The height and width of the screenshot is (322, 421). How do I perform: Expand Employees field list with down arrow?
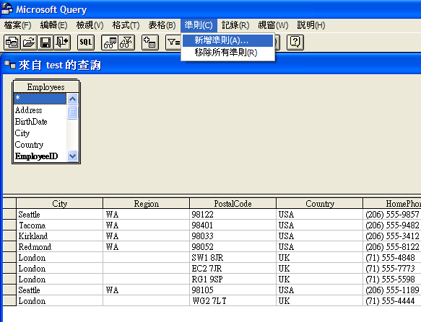72,156
